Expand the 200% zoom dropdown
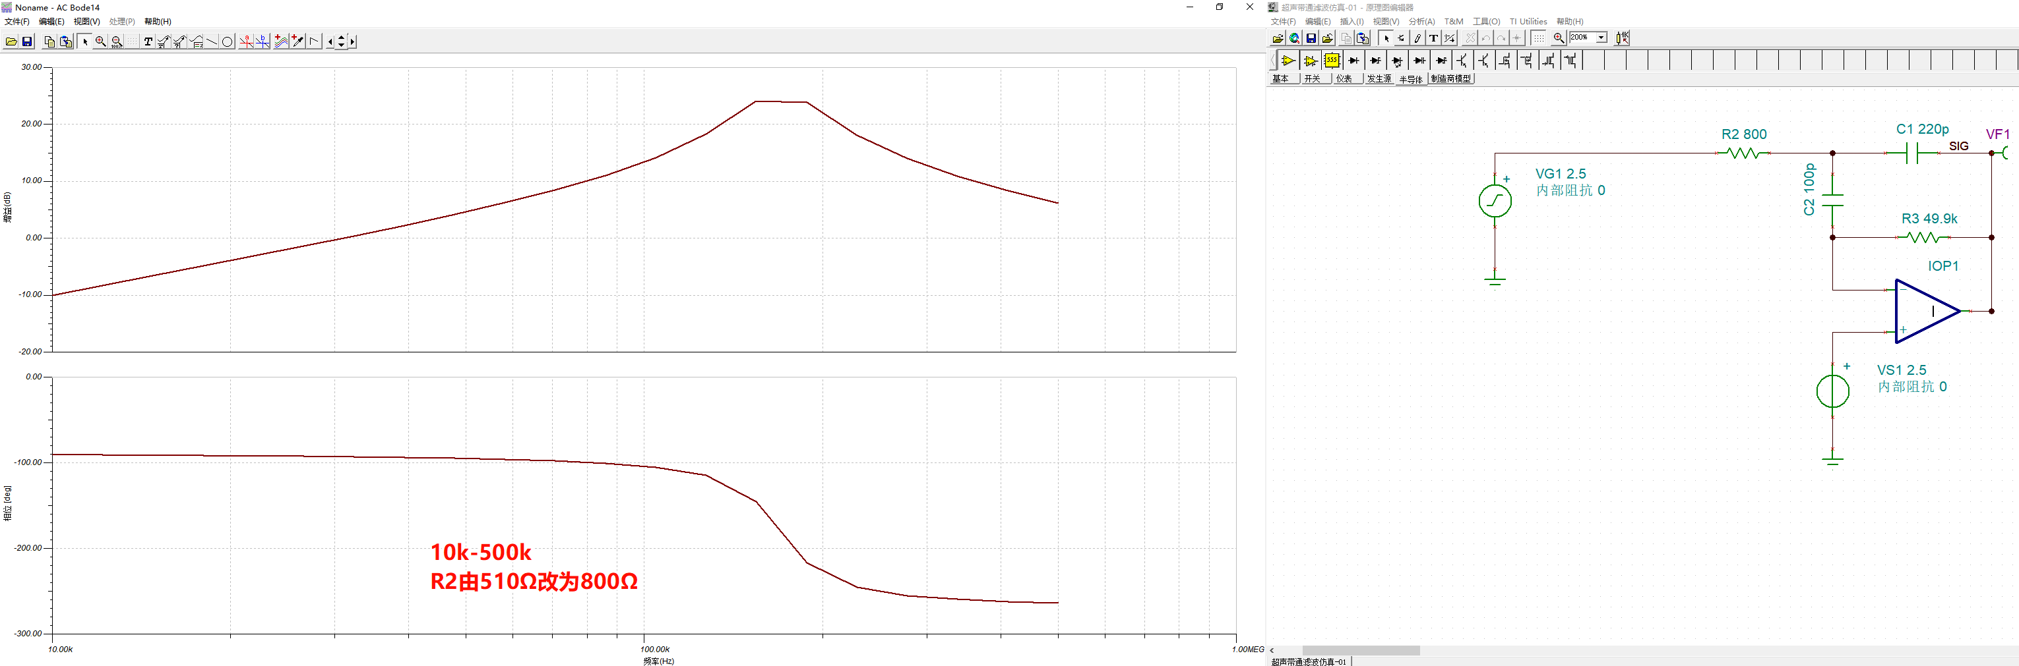Viewport: 2019px width, 666px height. click(1600, 38)
